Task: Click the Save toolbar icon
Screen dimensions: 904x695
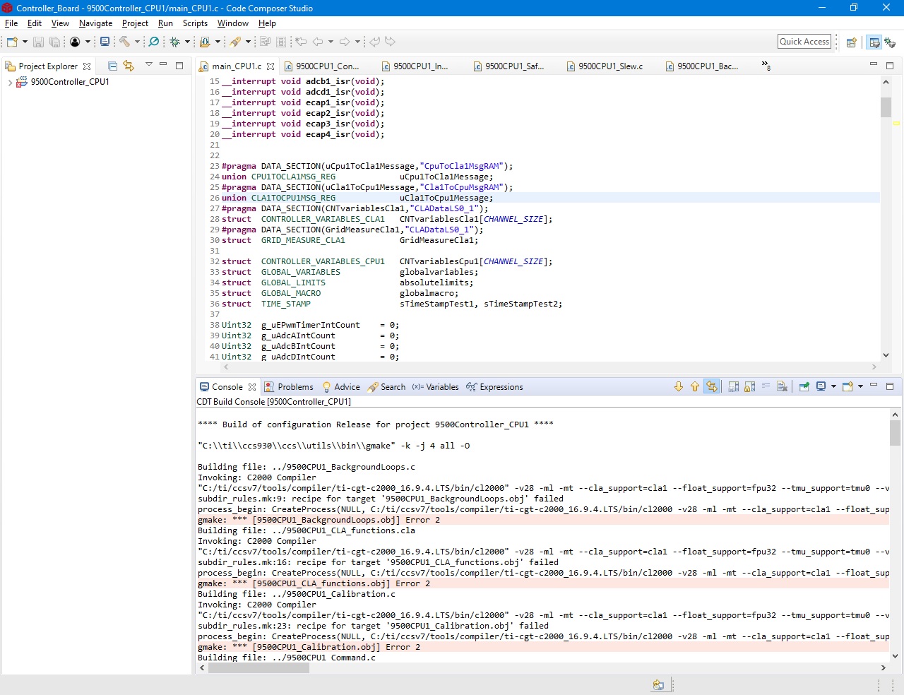Action: coord(39,42)
